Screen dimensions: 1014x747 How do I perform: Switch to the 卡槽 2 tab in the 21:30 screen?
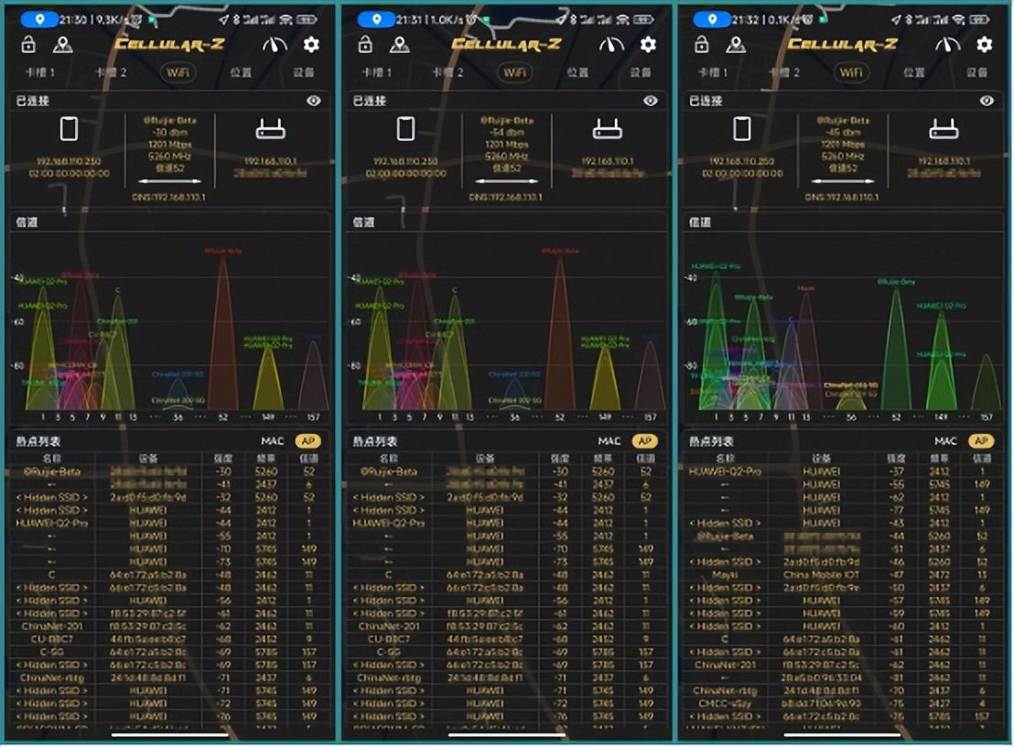[111, 72]
